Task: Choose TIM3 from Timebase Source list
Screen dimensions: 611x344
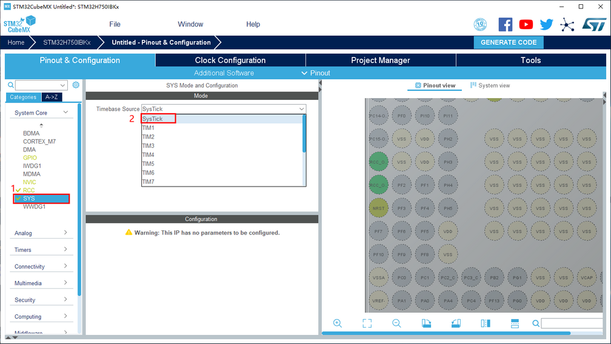Action: click(x=149, y=146)
